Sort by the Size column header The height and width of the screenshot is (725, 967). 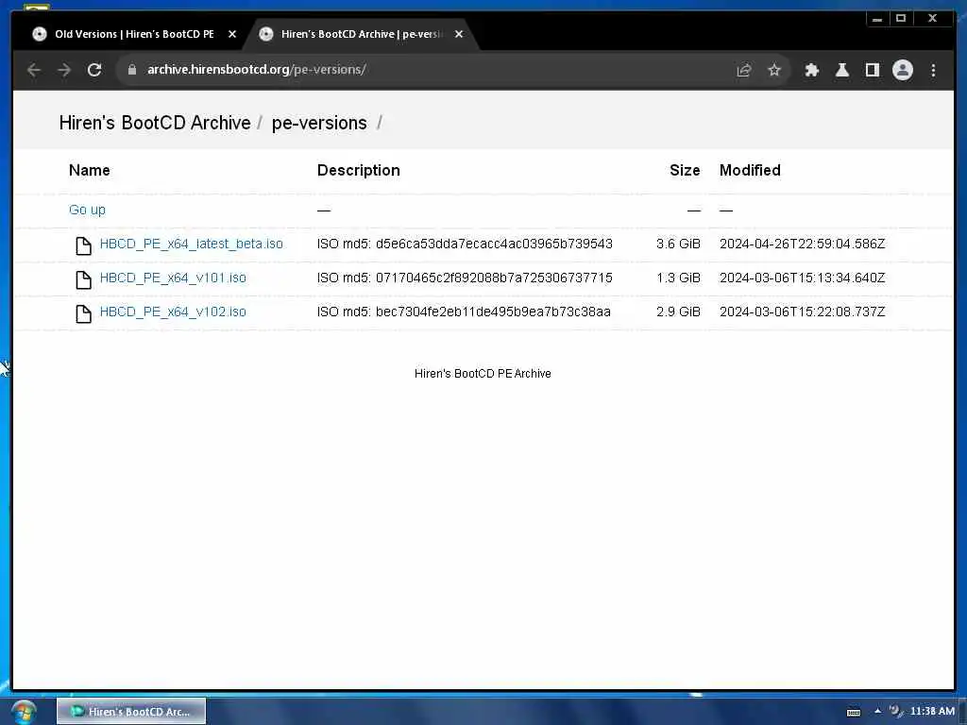coord(685,170)
